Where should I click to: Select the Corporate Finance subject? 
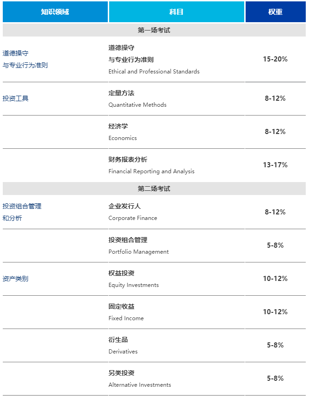pos(133,218)
